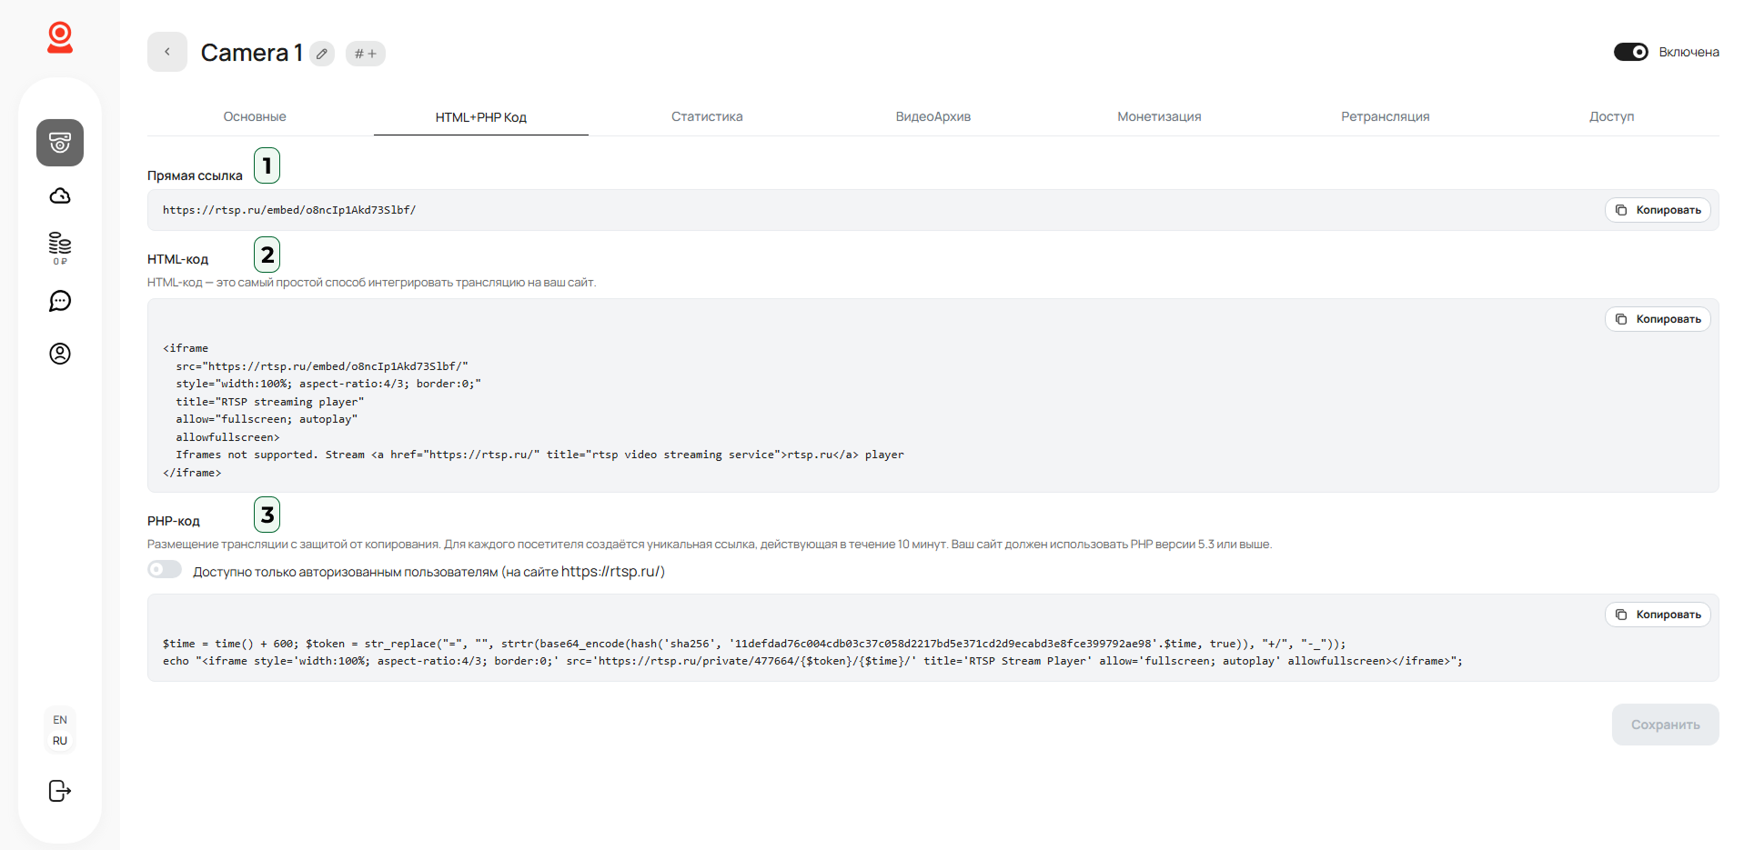This screenshot has width=1744, height=850.
Task: Click the PHP code snippet block
Action: [933, 637]
